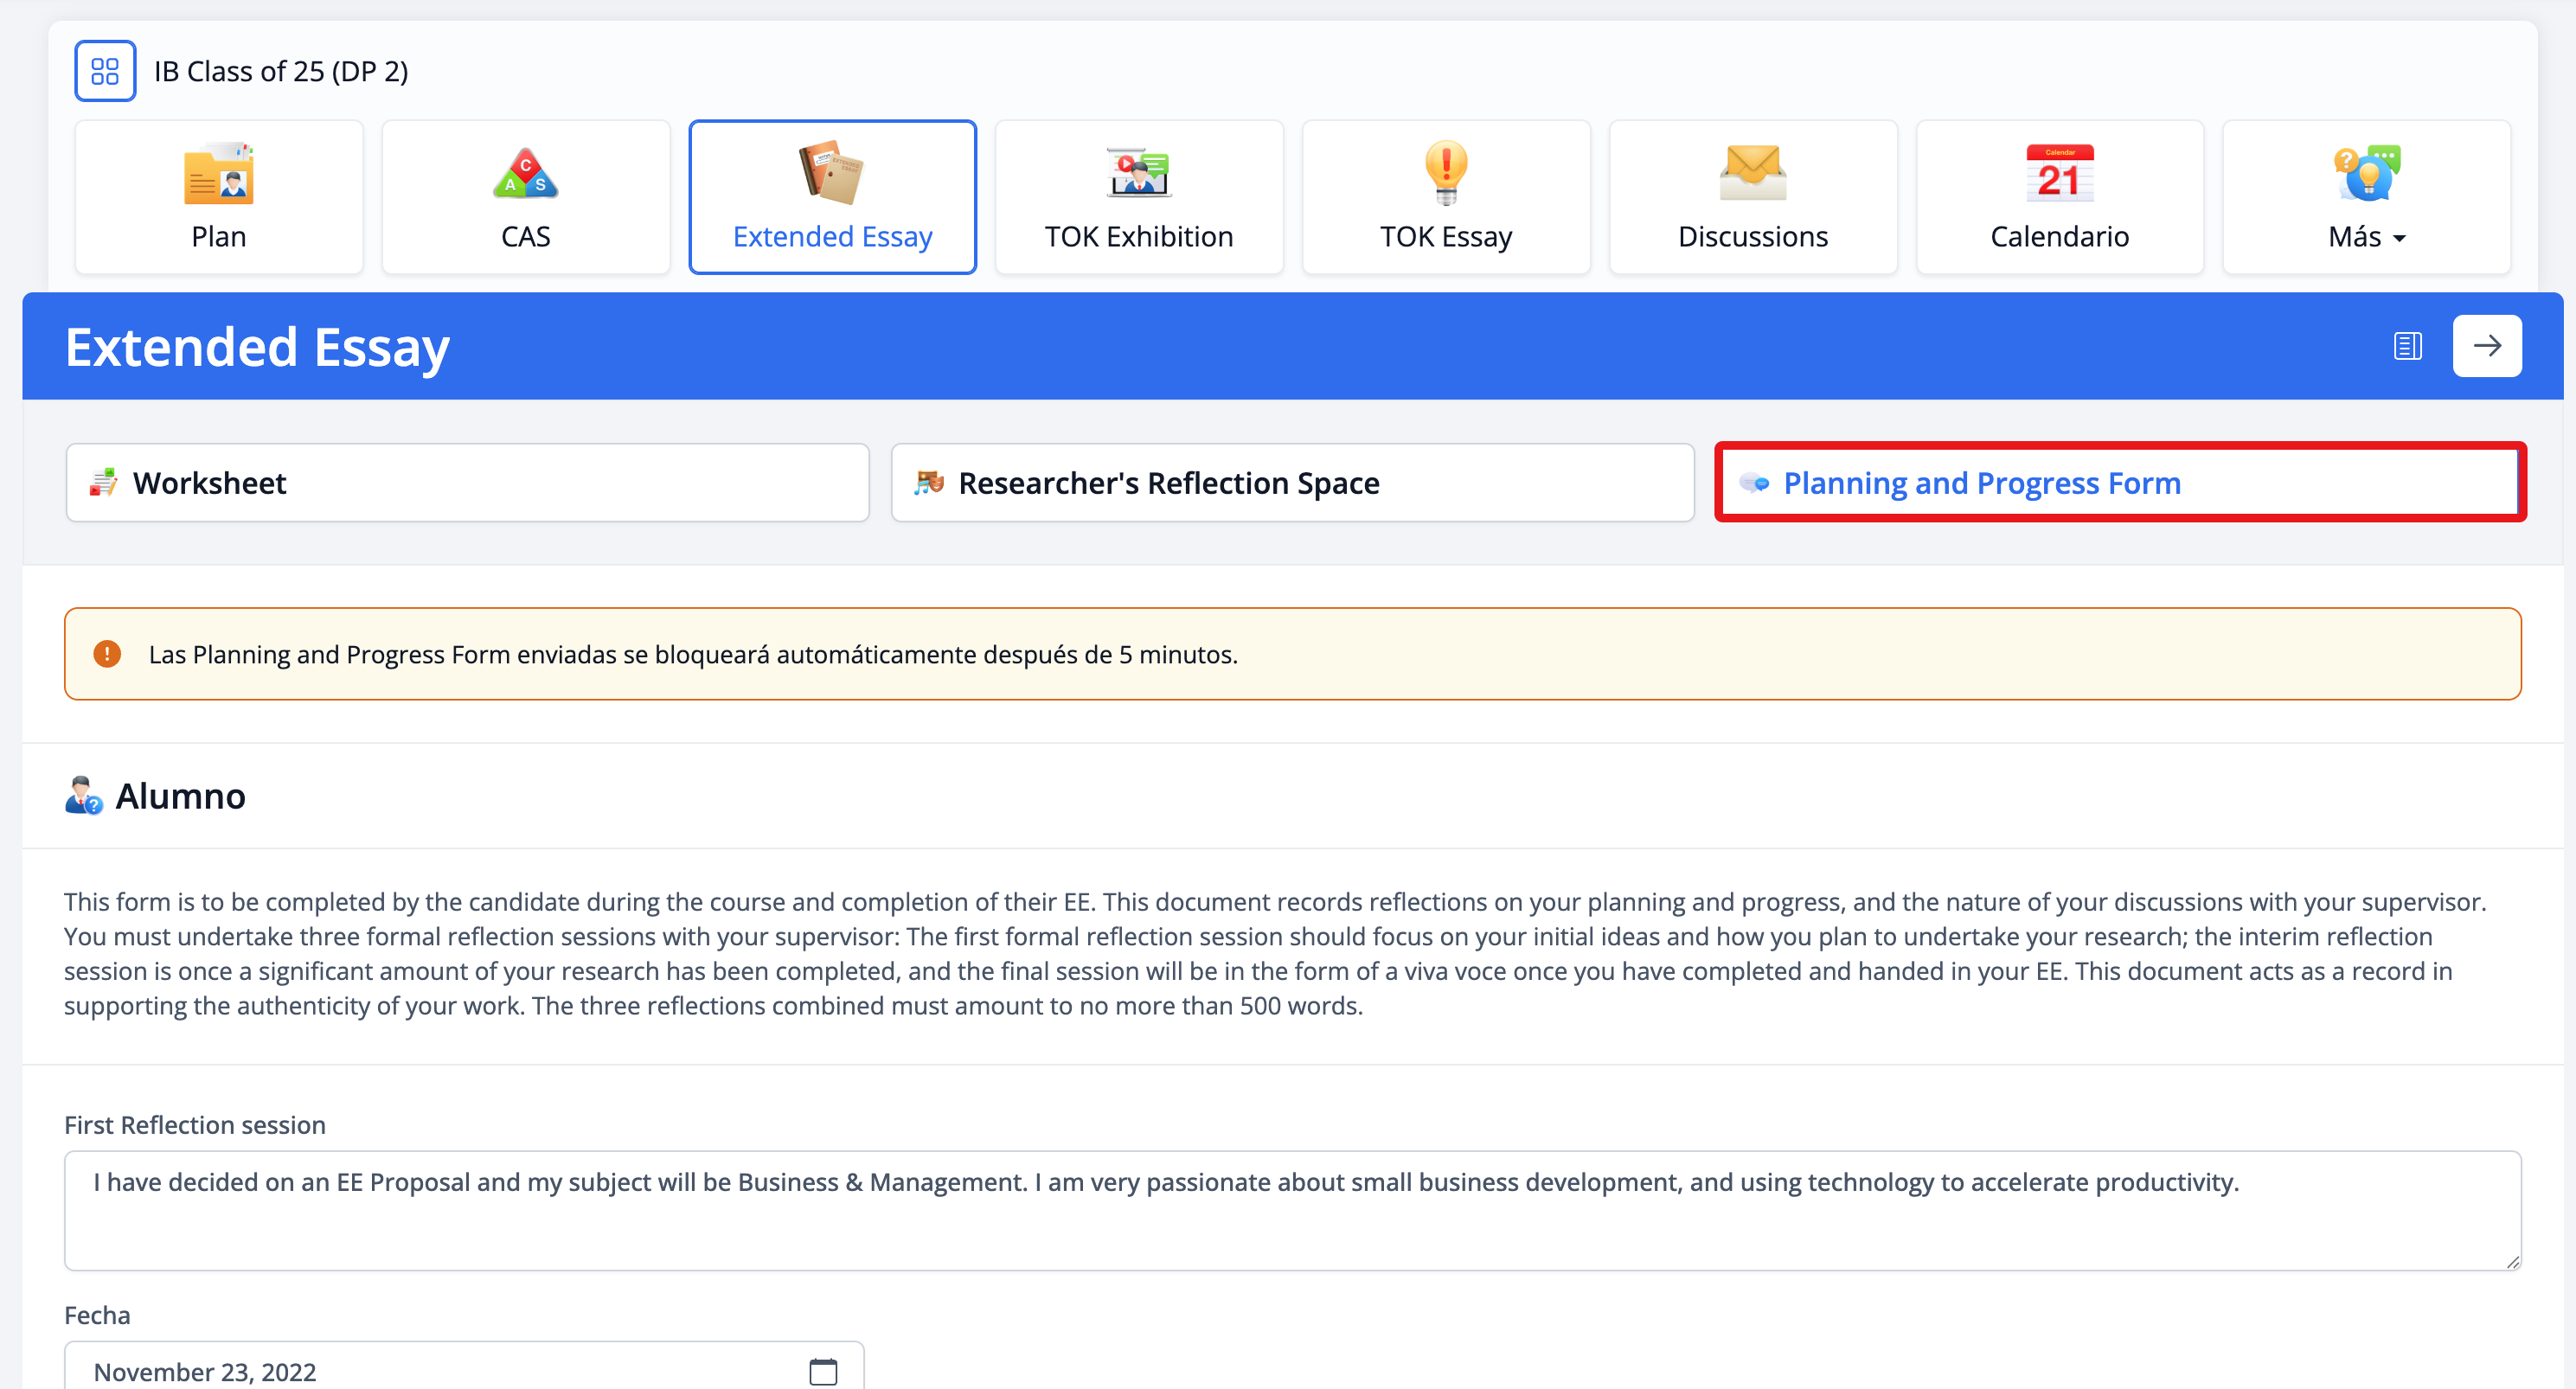
Task: Switch to the Worksheet tab
Action: click(467, 483)
